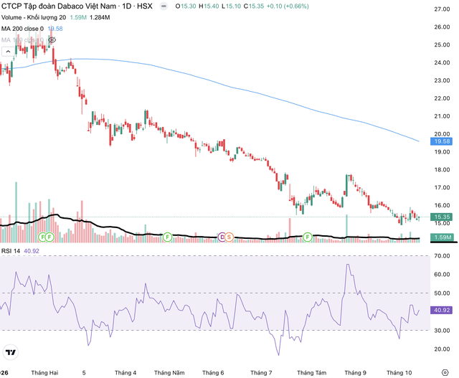
Task: Open the F event marker above Tháng Tám
Action: (308, 237)
